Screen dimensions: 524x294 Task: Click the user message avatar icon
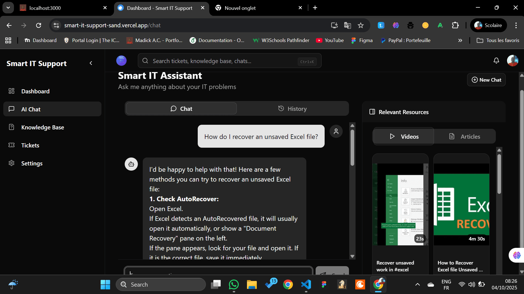click(x=336, y=131)
